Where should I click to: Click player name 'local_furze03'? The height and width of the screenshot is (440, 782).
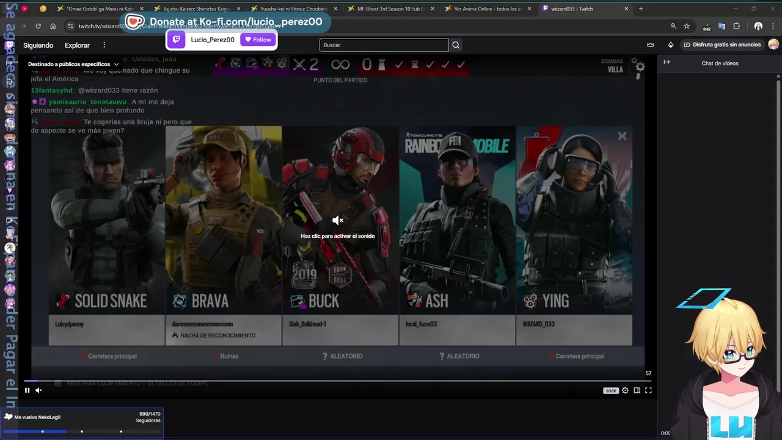coord(421,324)
